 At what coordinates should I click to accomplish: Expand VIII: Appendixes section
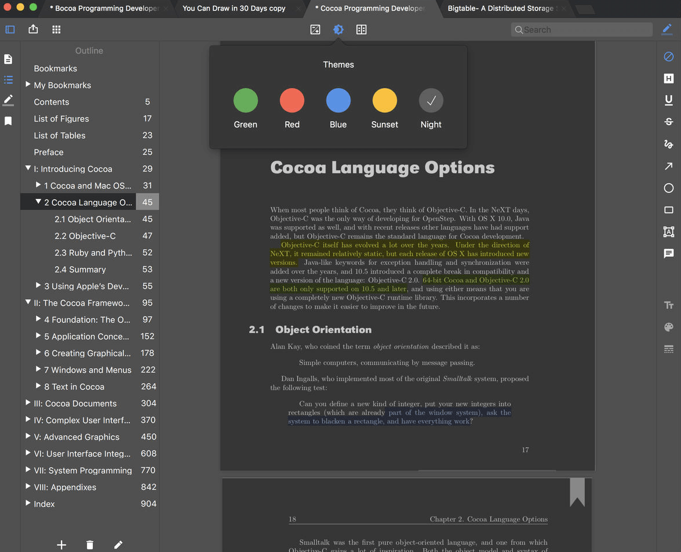pyautogui.click(x=28, y=487)
